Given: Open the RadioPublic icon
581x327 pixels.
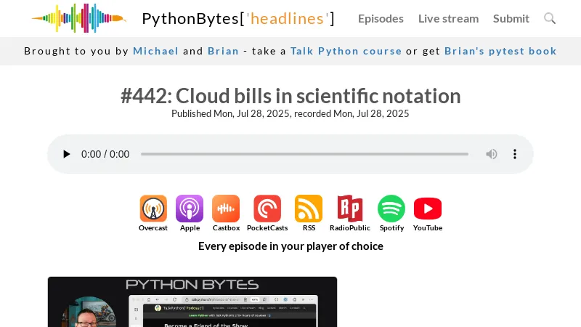Looking at the screenshot, I should pos(350,209).
